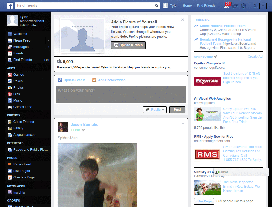Click the Like Page button

204,201
